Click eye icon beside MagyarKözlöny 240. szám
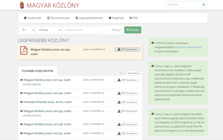Image resolution: width=223 pixels, height=140 pixels. (21, 93)
